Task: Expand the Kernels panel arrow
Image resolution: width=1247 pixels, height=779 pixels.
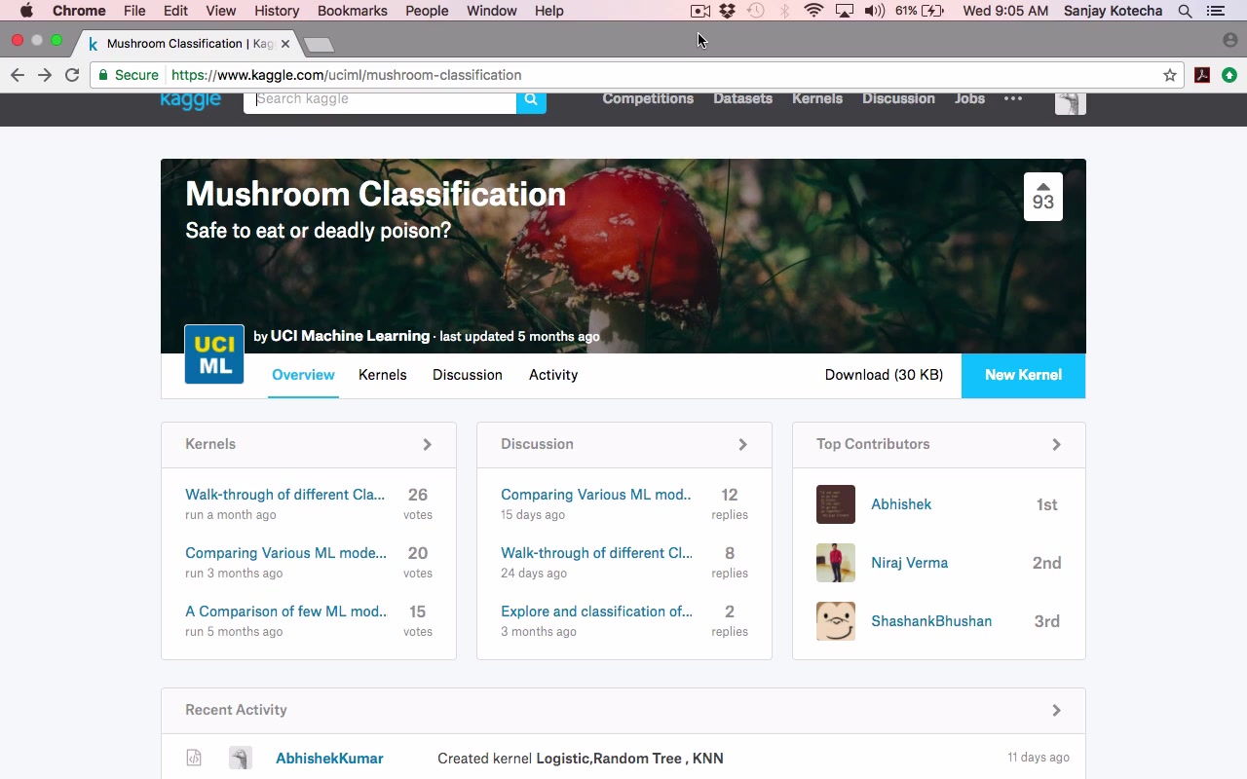Action: 427,444
